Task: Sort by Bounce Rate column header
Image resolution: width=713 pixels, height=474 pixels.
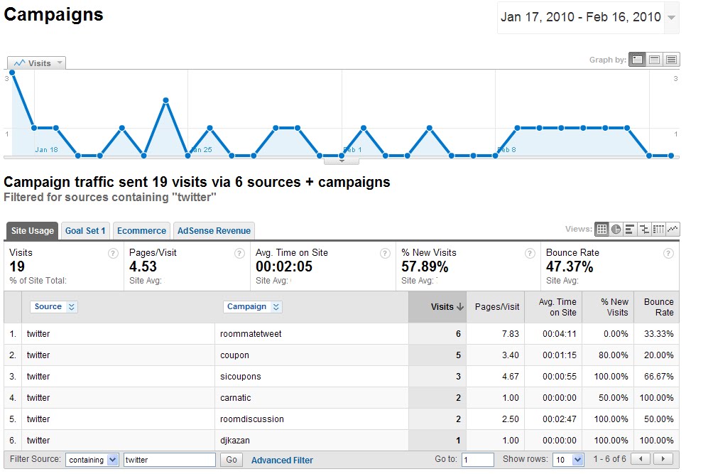Action: point(658,307)
